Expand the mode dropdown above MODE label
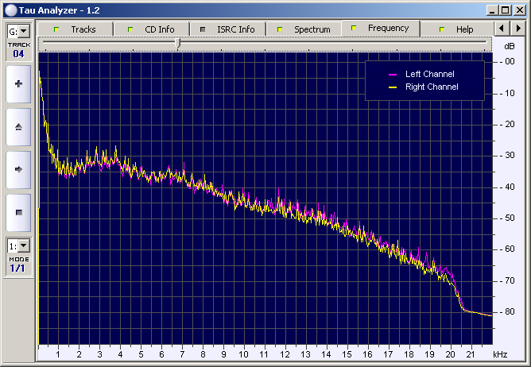The height and width of the screenshot is (367, 531). click(x=23, y=246)
